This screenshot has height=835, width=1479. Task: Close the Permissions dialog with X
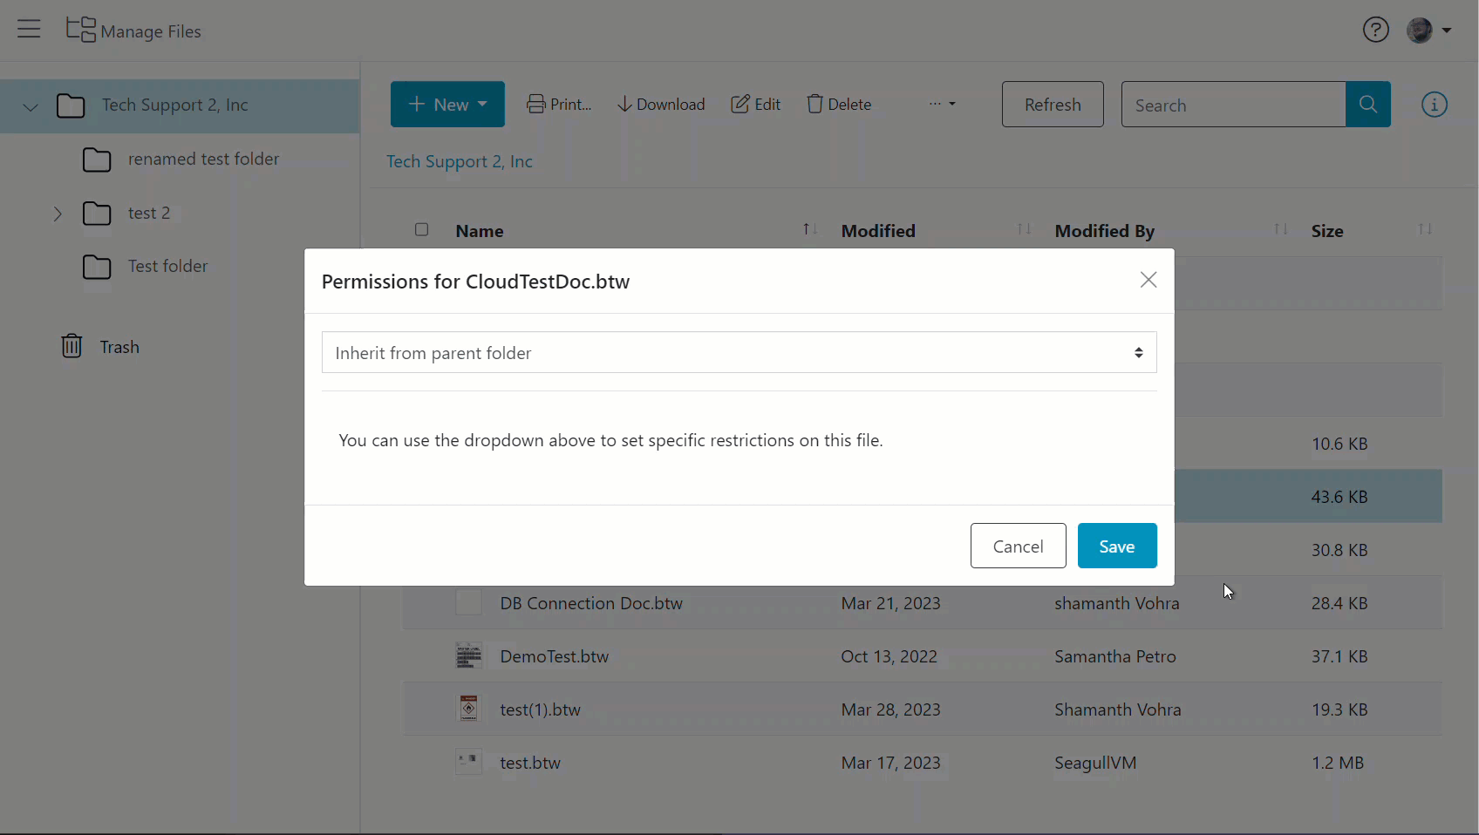pos(1148,280)
